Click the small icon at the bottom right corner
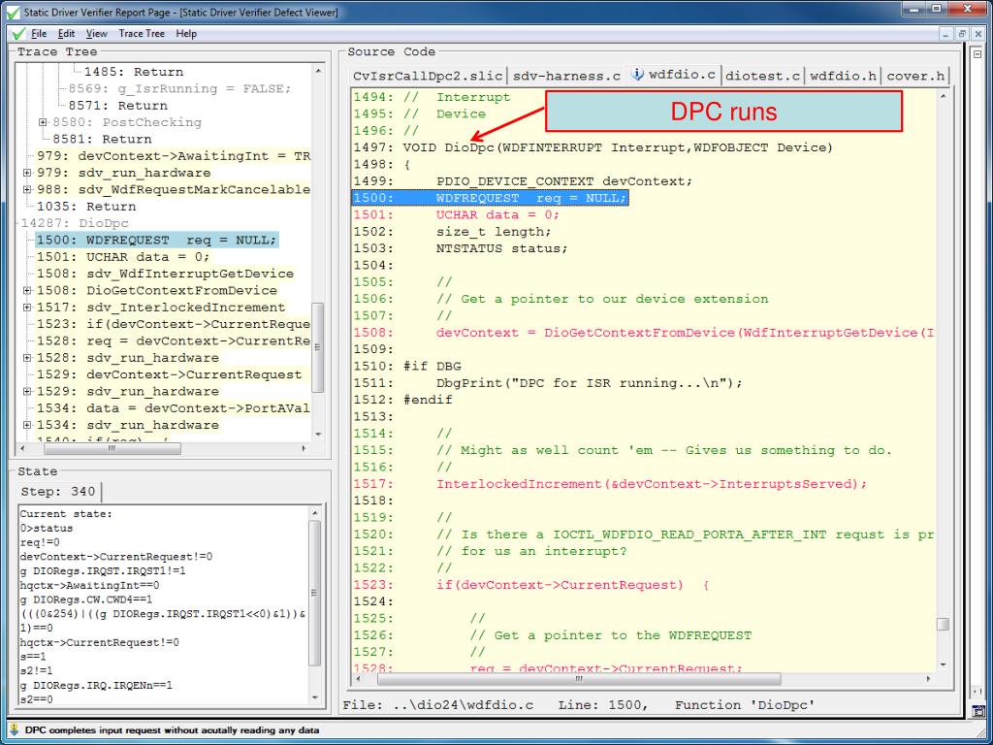Viewport: 993px width, 745px height. tap(977, 711)
